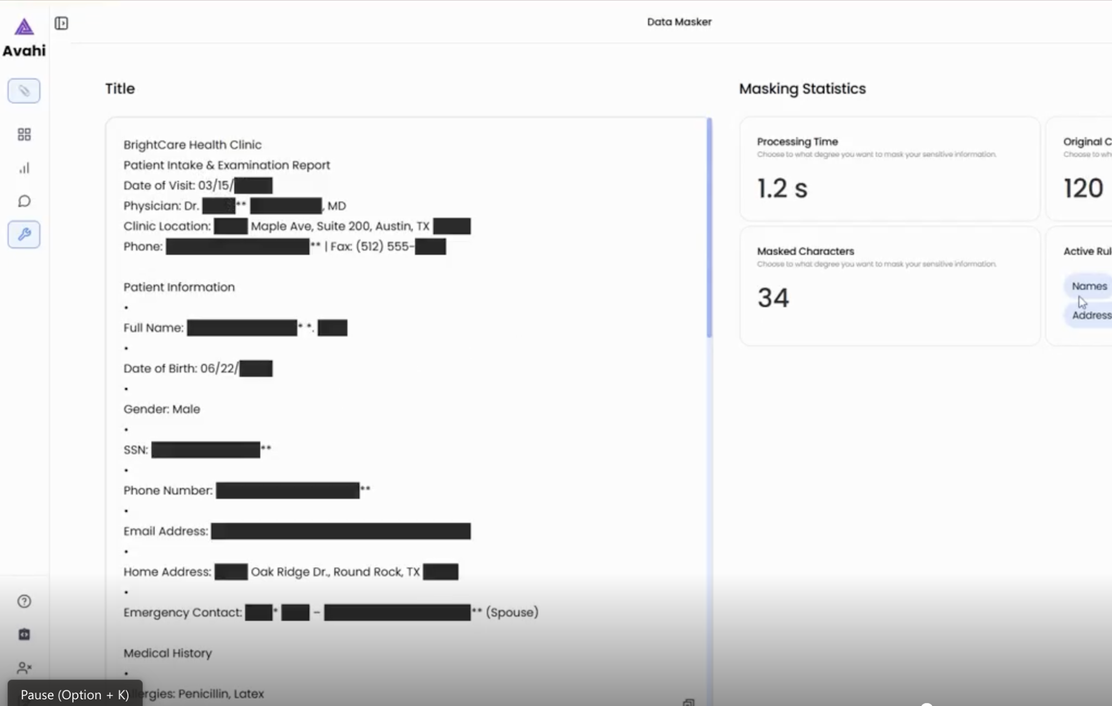Select the Address active rule chip
The height and width of the screenshot is (706, 1112).
pos(1090,315)
